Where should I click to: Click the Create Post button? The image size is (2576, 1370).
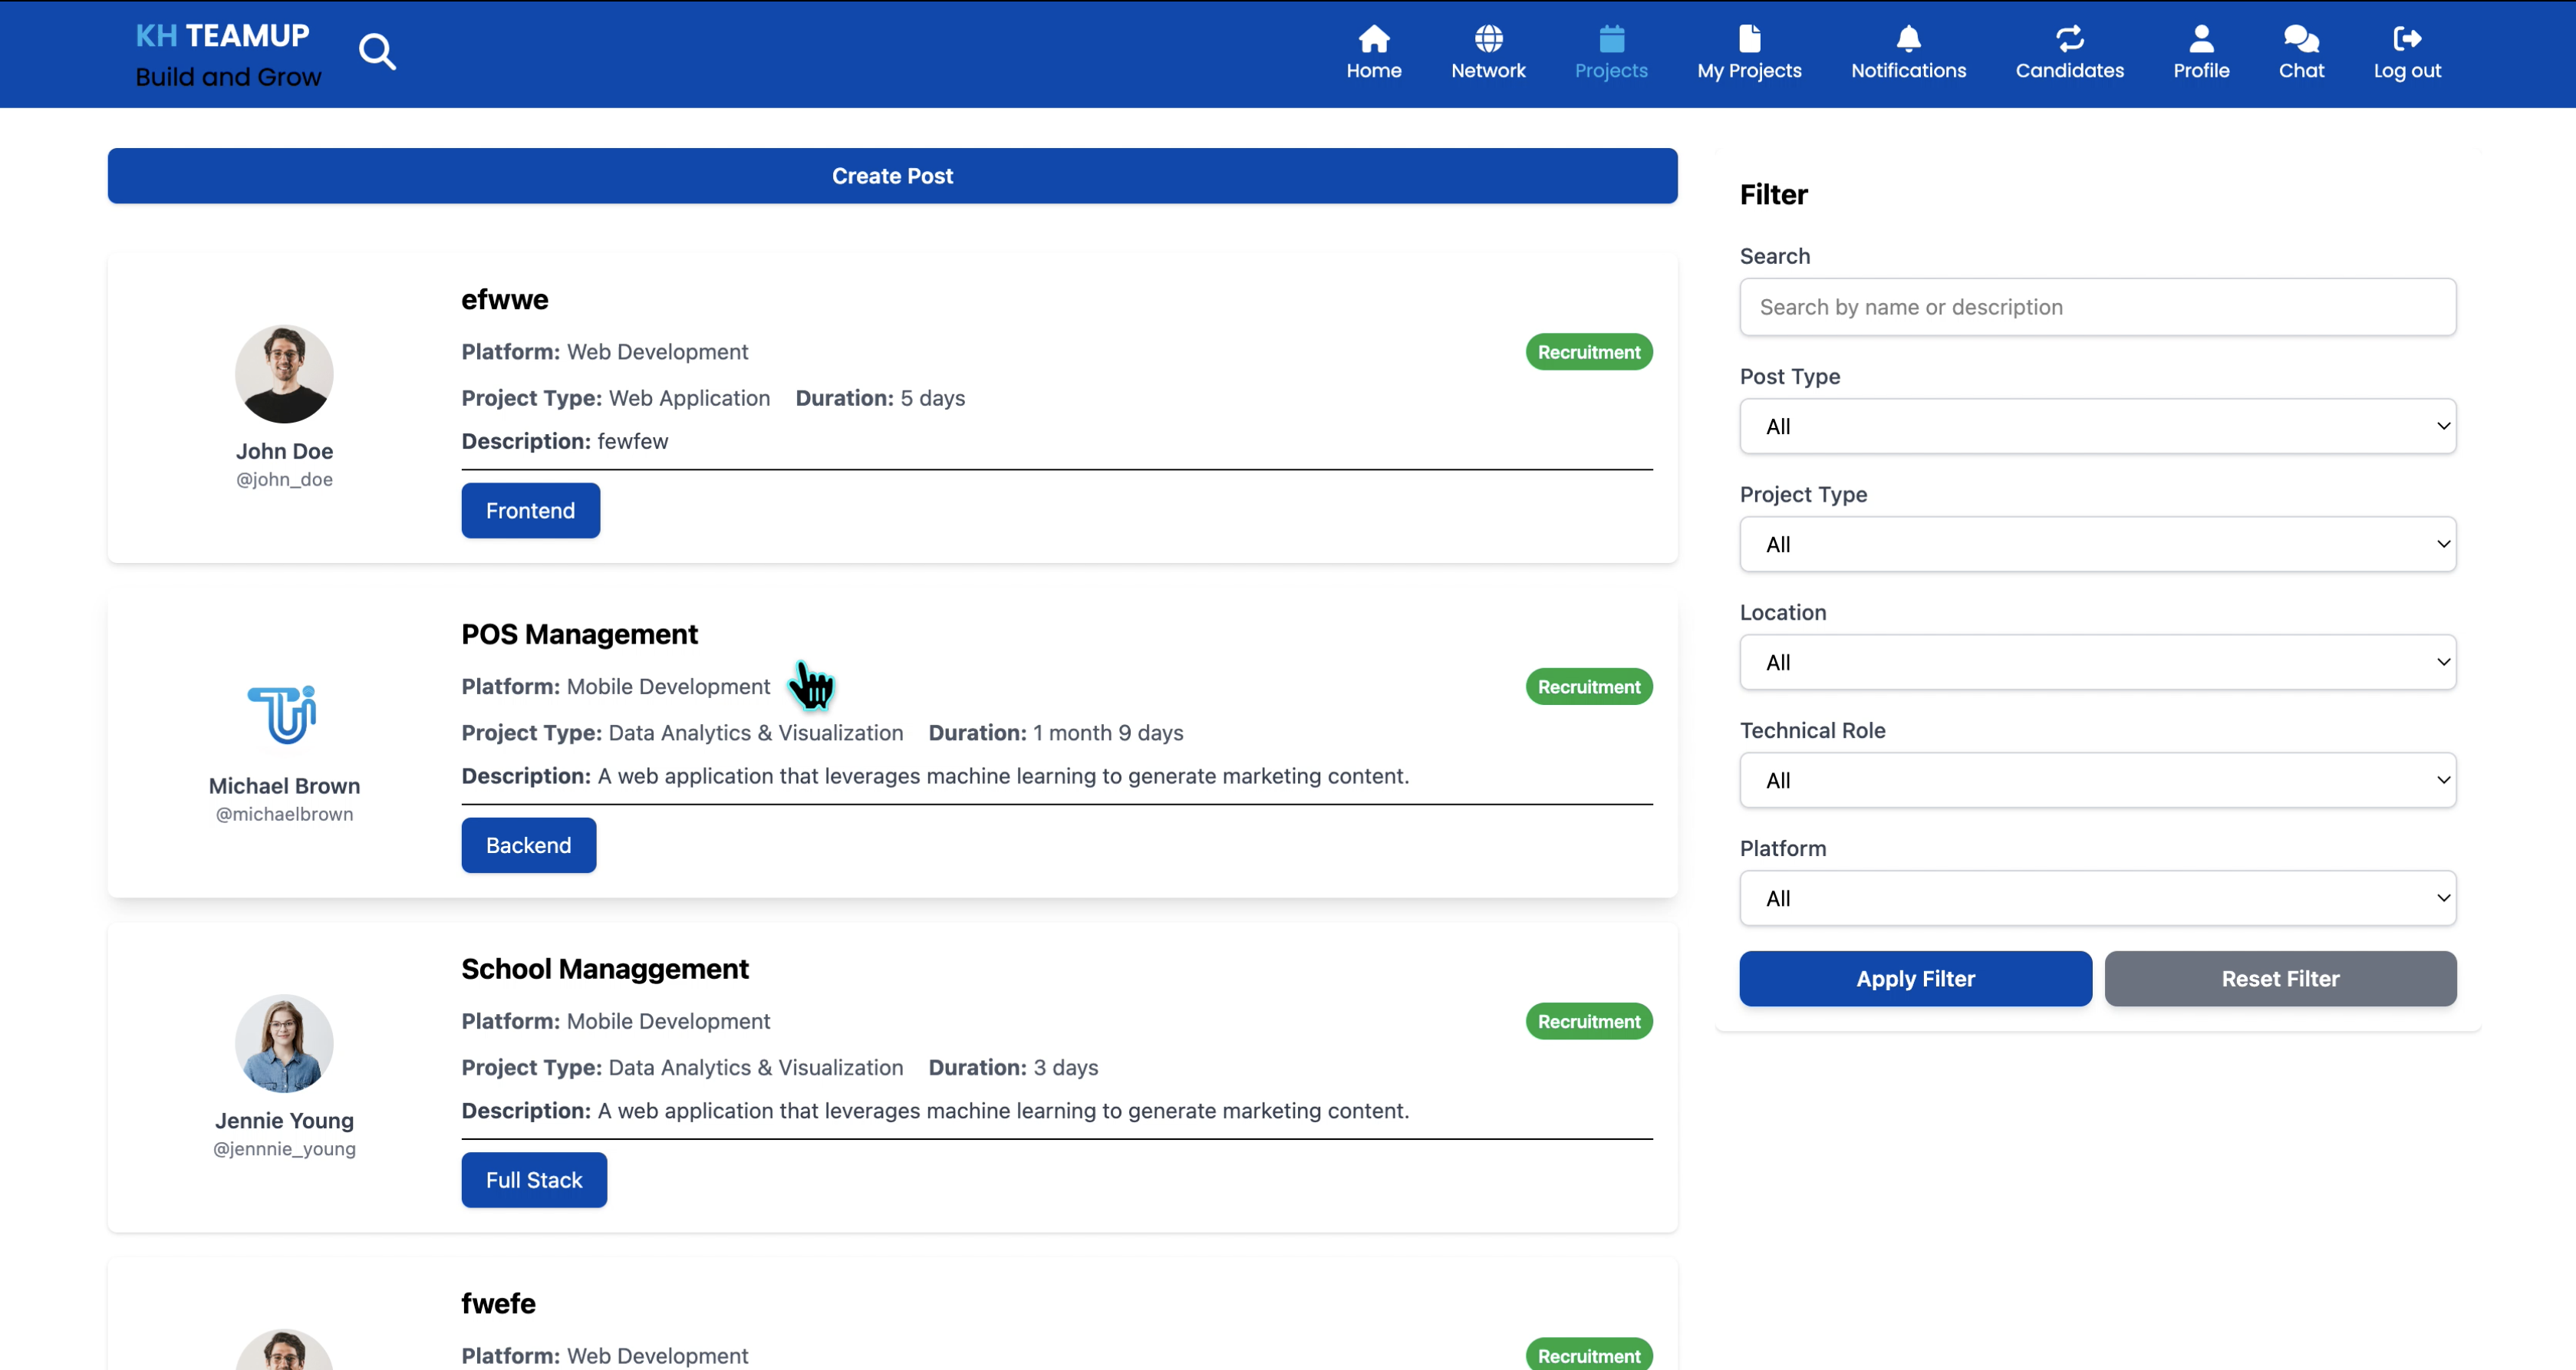pyautogui.click(x=892, y=176)
